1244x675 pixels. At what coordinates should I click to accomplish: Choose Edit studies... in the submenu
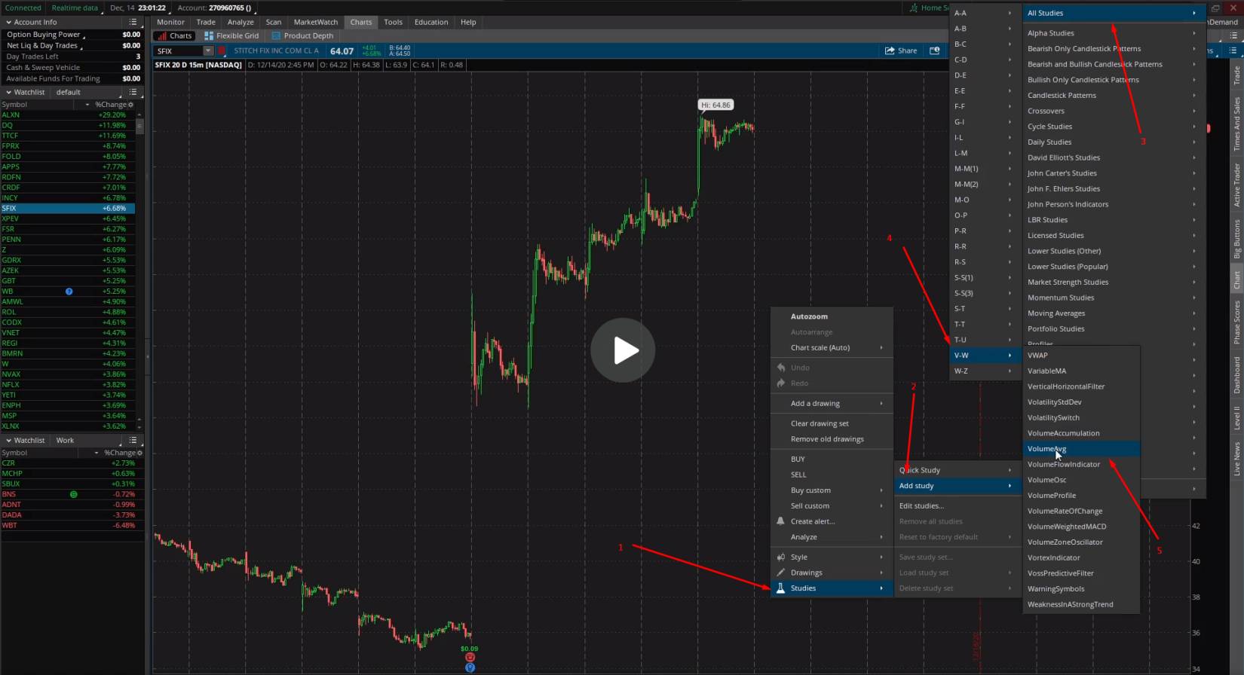click(x=921, y=506)
